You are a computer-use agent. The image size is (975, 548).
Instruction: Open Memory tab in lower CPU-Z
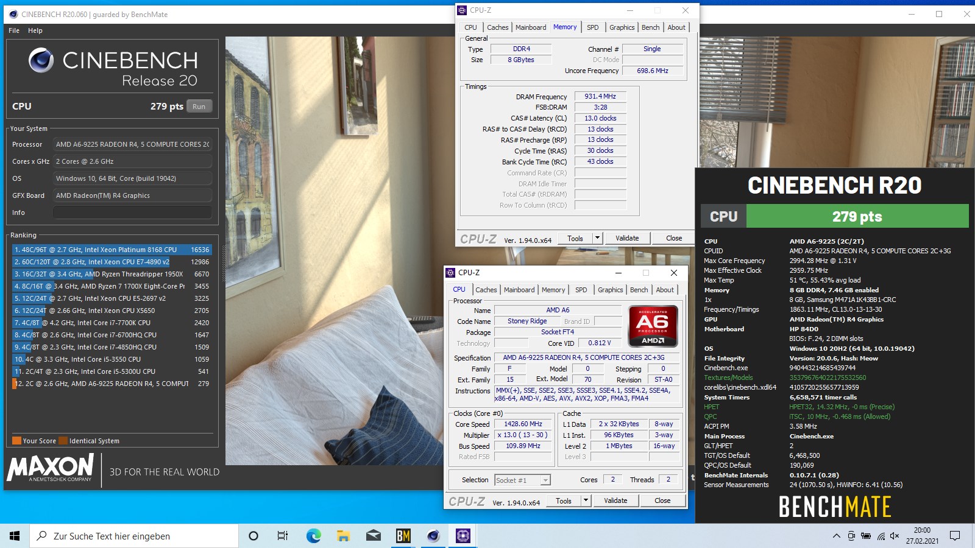[x=553, y=290]
